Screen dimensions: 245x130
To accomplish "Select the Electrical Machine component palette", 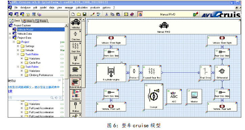I will tap(76, 71).
